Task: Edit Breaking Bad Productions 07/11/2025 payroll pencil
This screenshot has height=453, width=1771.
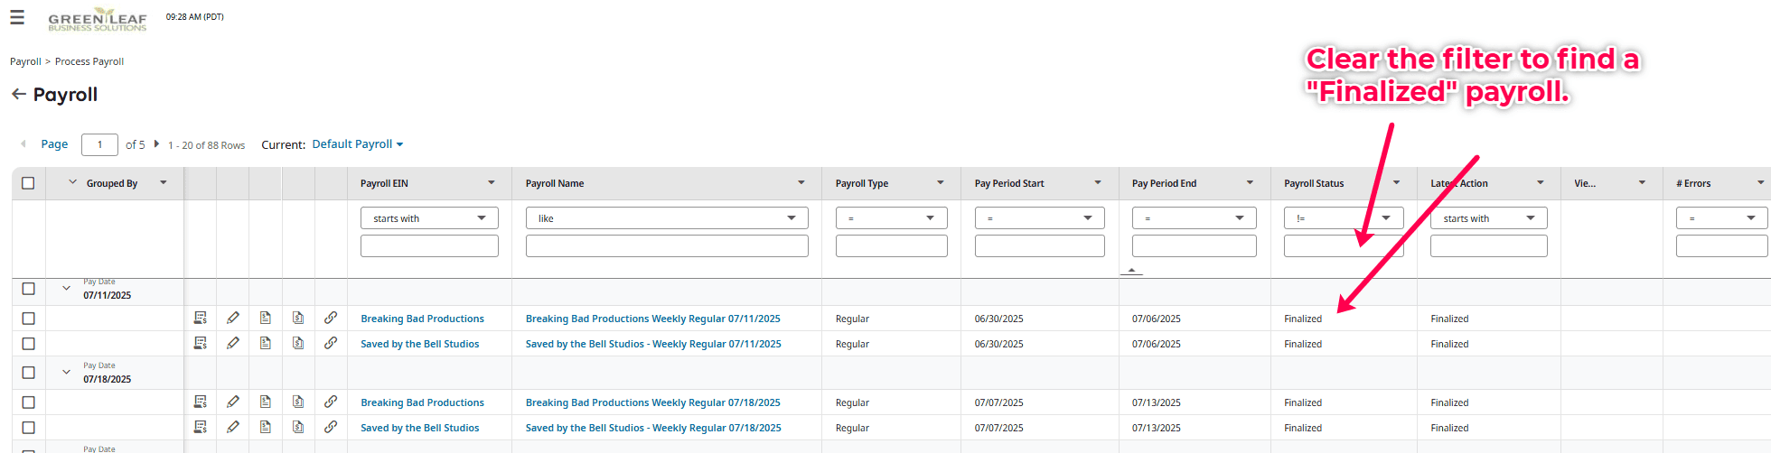Action: (x=233, y=318)
